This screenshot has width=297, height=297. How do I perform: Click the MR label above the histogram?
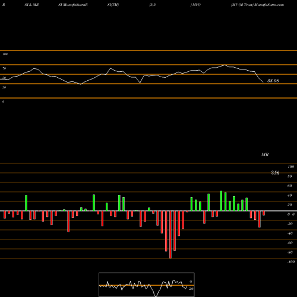(265, 154)
